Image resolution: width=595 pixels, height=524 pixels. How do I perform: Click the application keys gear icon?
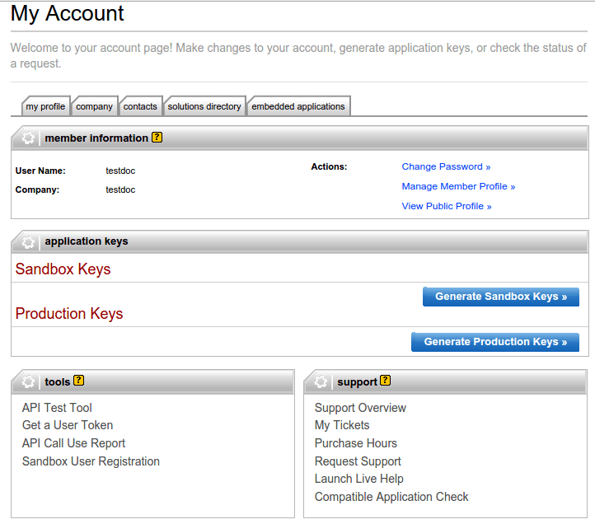[28, 242]
